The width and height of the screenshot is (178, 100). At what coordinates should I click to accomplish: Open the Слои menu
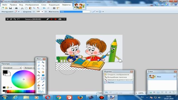coord(44,5)
